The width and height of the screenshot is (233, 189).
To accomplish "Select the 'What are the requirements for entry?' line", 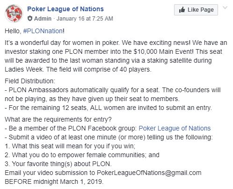I will (x=58, y=119).
